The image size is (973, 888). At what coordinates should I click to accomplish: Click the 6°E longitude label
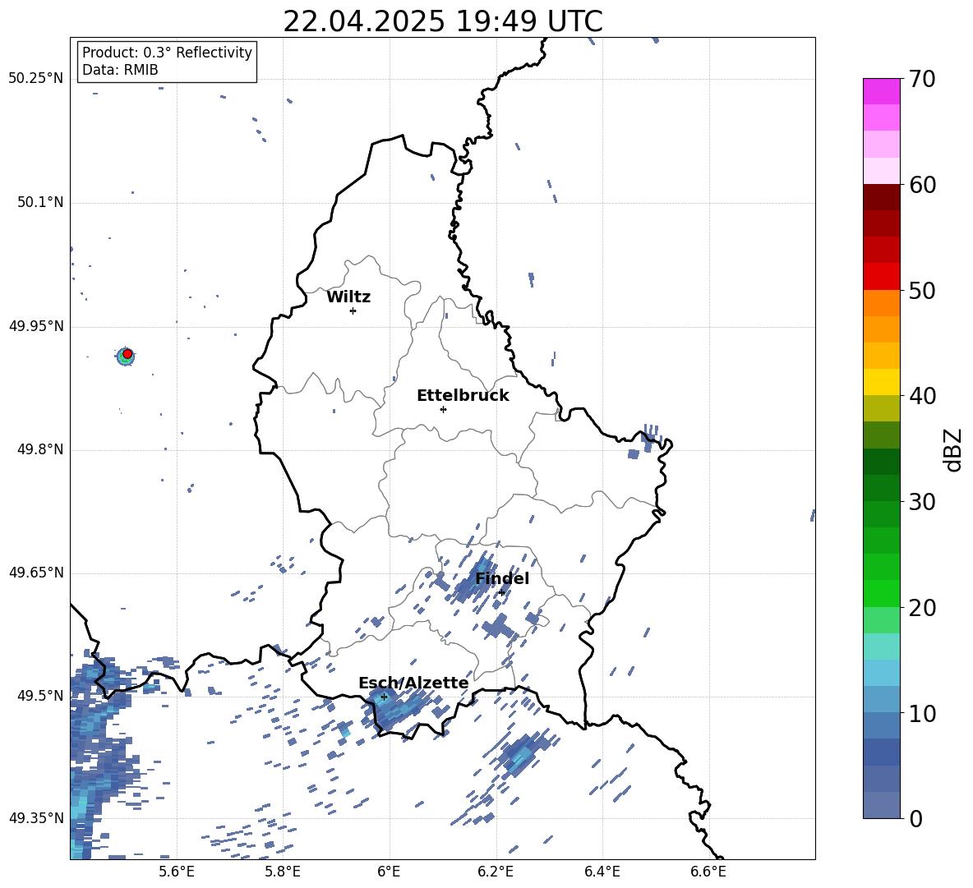pos(389,872)
